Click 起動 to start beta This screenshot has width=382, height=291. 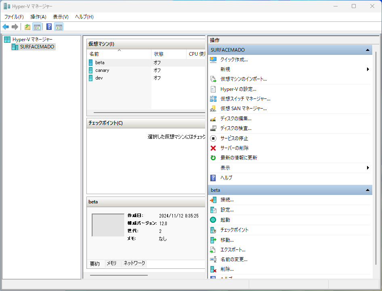[225, 220]
